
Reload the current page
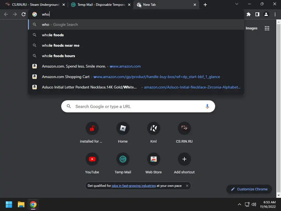24,14
